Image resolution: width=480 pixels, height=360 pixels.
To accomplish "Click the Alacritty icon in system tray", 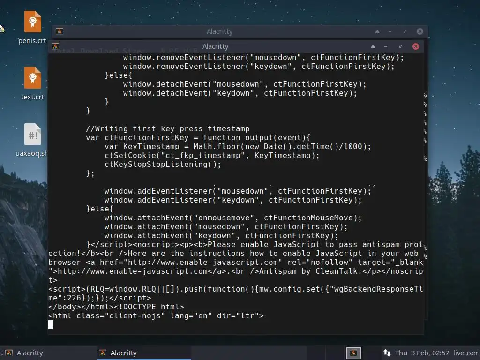I will tap(353, 353).
